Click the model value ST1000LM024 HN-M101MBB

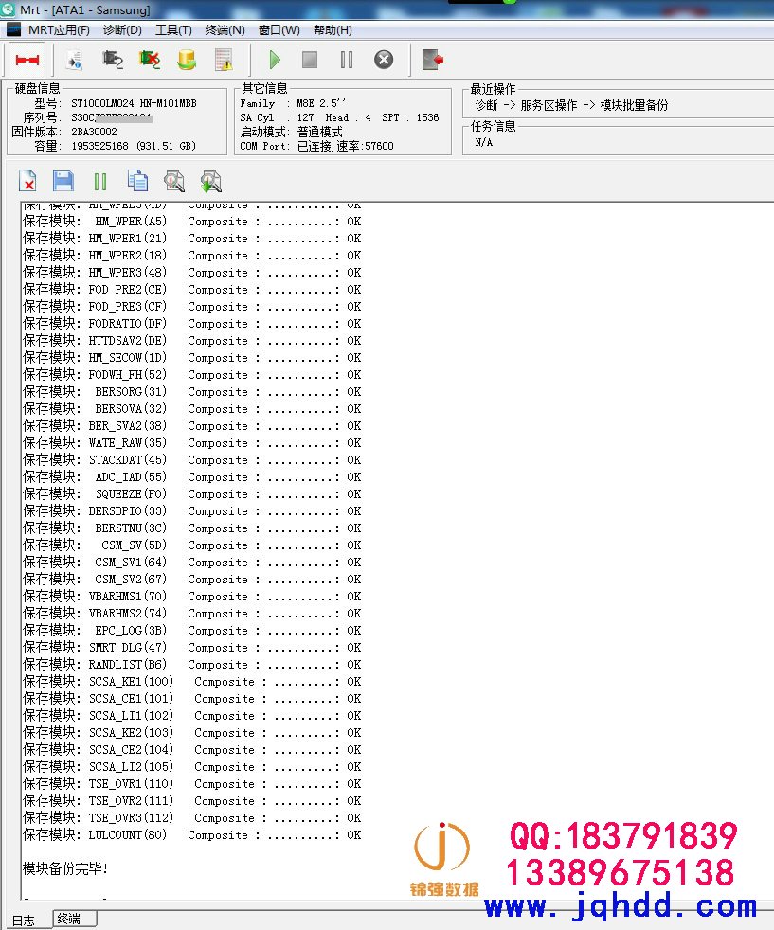[134, 103]
